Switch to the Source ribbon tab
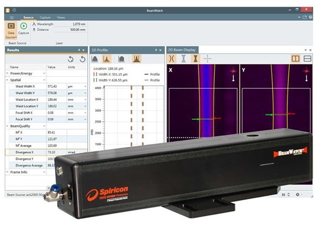This screenshot has height=226, width=315. pos(28,17)
